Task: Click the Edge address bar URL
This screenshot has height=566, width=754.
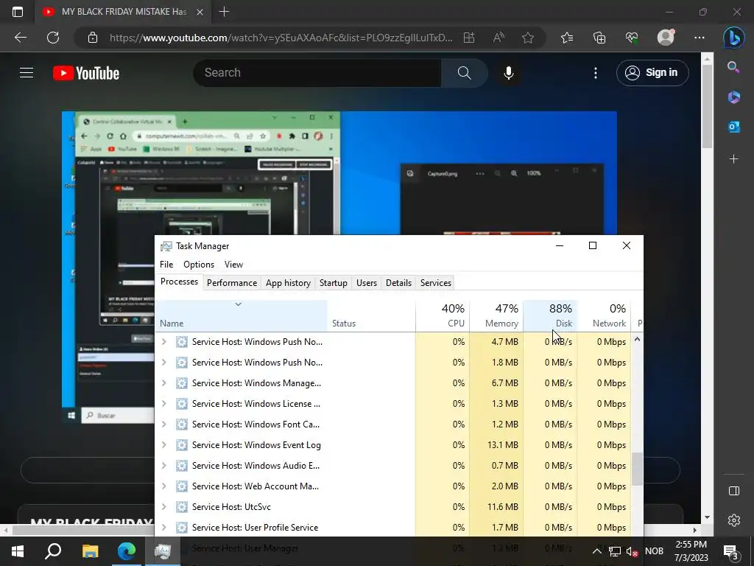Action: [x=281, y=38]
